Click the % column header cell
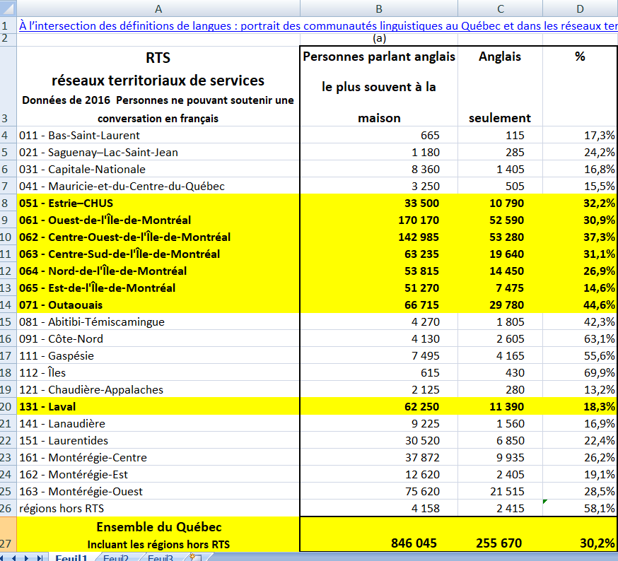 point(580,86)
